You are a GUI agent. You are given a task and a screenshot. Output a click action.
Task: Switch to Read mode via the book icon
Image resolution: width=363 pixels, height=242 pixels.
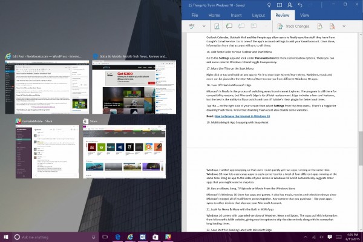click(280, 5)
